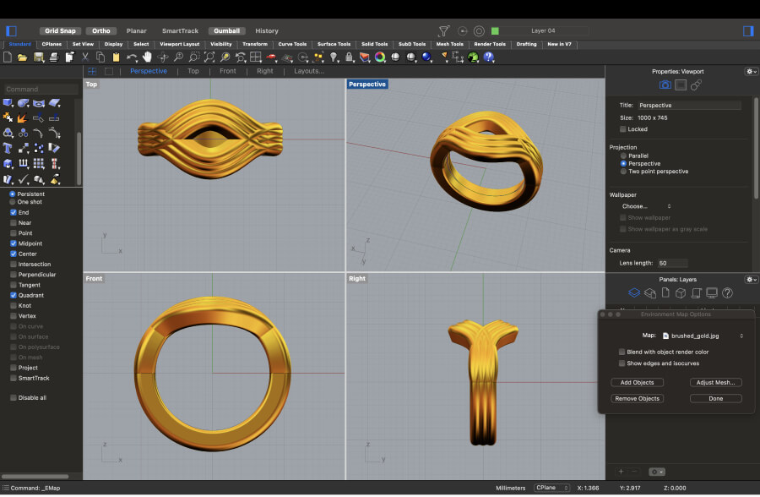Click the lock padlock toolbar icon

click(x=348, y=57)
